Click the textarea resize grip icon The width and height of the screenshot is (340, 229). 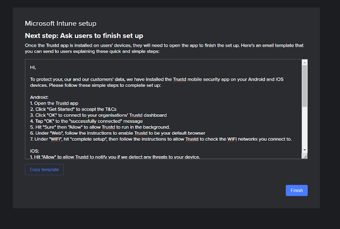[x=305, y=156]
